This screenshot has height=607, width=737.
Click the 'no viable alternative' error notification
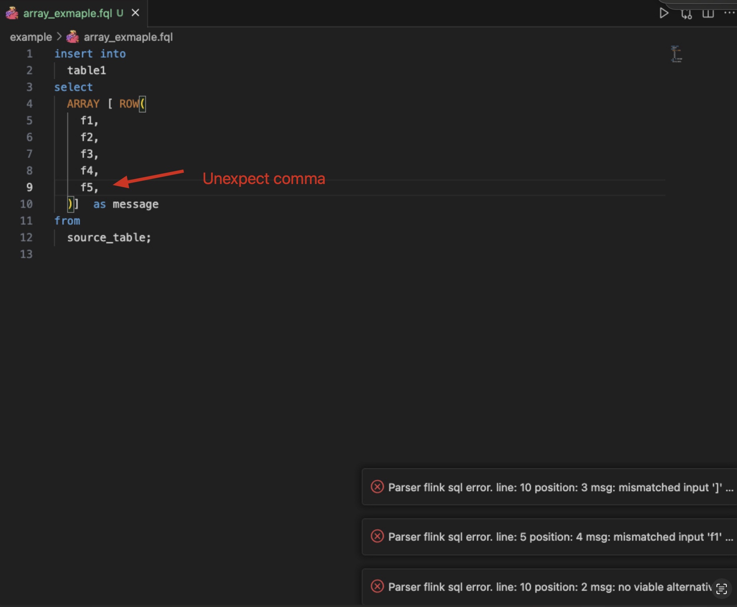[x=549, y=587]
